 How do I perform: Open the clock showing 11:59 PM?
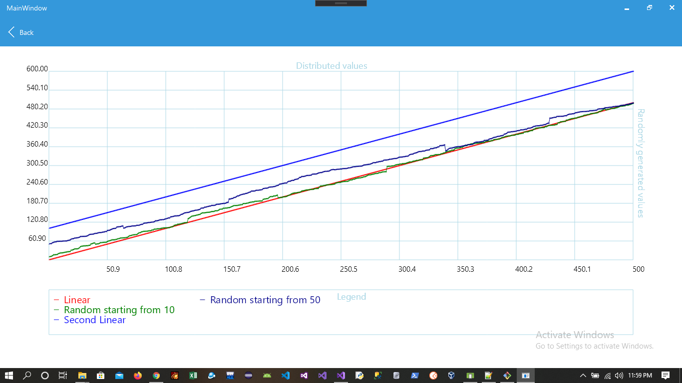point(641,376)
